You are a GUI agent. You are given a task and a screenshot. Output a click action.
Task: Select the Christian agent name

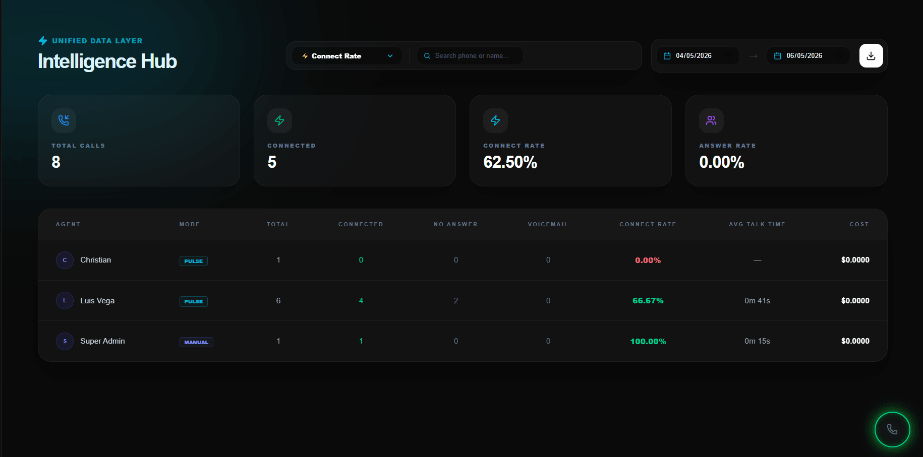click(96, 260)
